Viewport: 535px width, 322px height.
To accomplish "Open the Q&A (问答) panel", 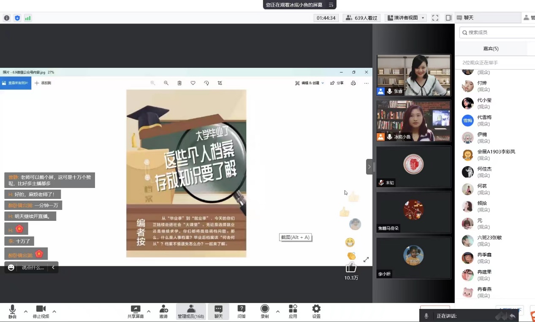I will (x=242, y=311).
